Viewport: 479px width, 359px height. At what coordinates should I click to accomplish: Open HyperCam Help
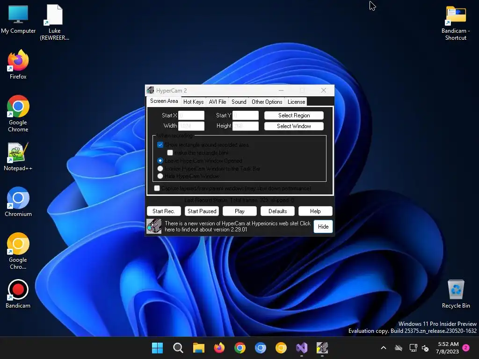click(x=315, y=211)
